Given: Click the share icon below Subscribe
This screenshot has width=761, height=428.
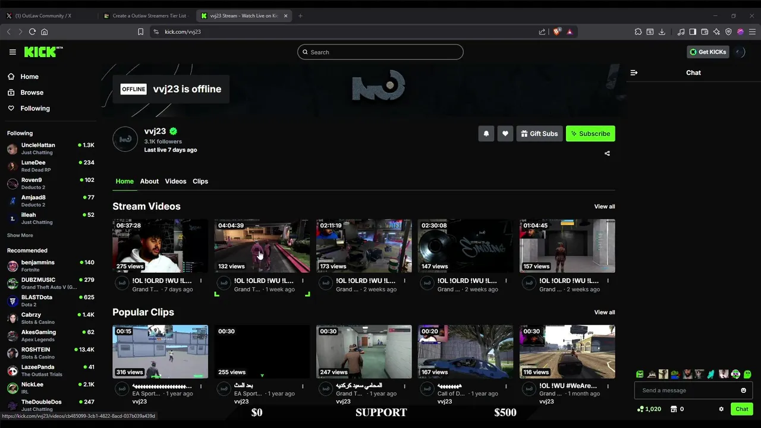Looking at the screenshot, I should click(x=607, y=153).
